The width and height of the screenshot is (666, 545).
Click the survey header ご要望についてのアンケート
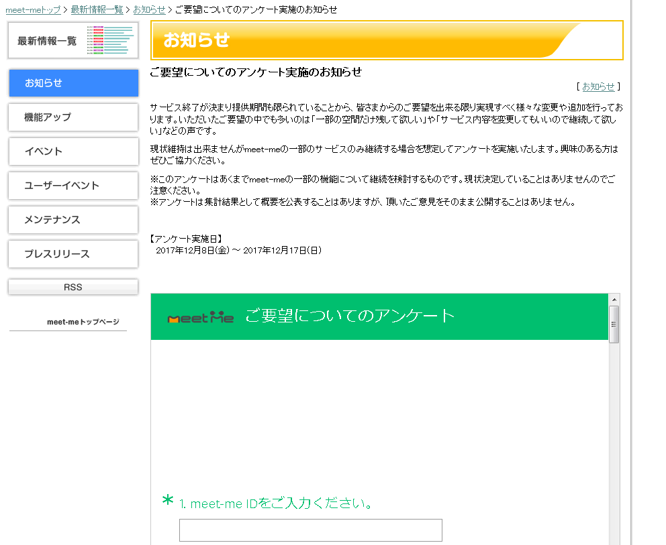click(350, 316)
